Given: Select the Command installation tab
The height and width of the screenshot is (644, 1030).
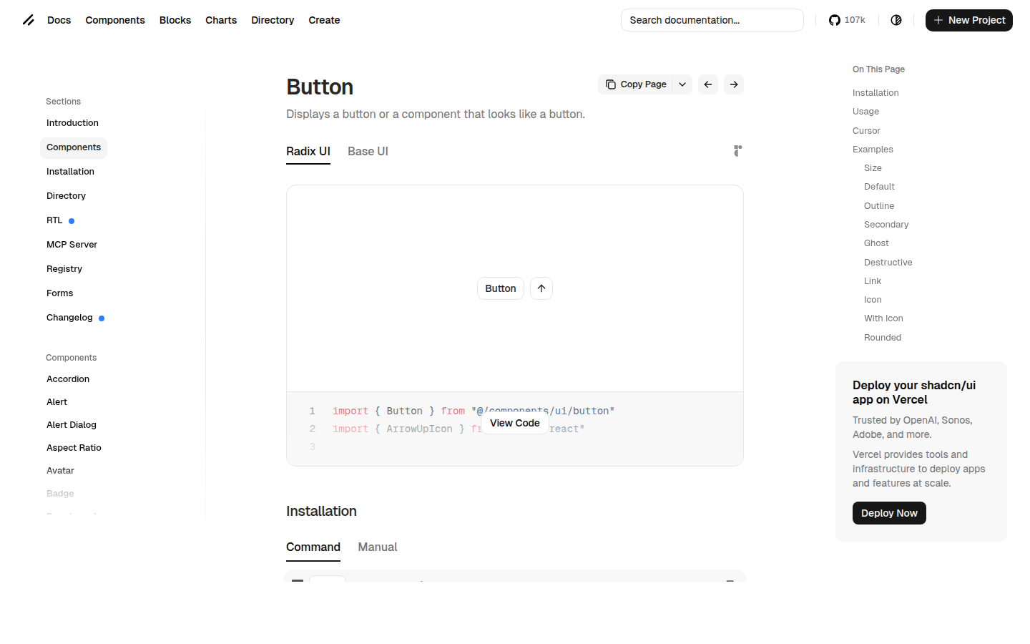Looking at the screenshot, I should [313, 547].
